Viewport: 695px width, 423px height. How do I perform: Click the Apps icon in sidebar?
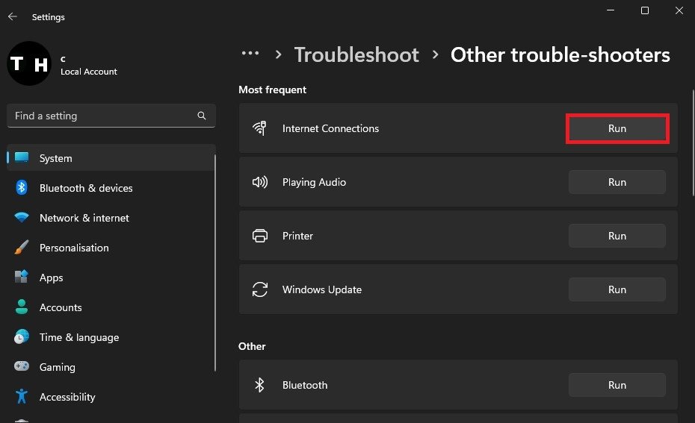coord(22,278)
